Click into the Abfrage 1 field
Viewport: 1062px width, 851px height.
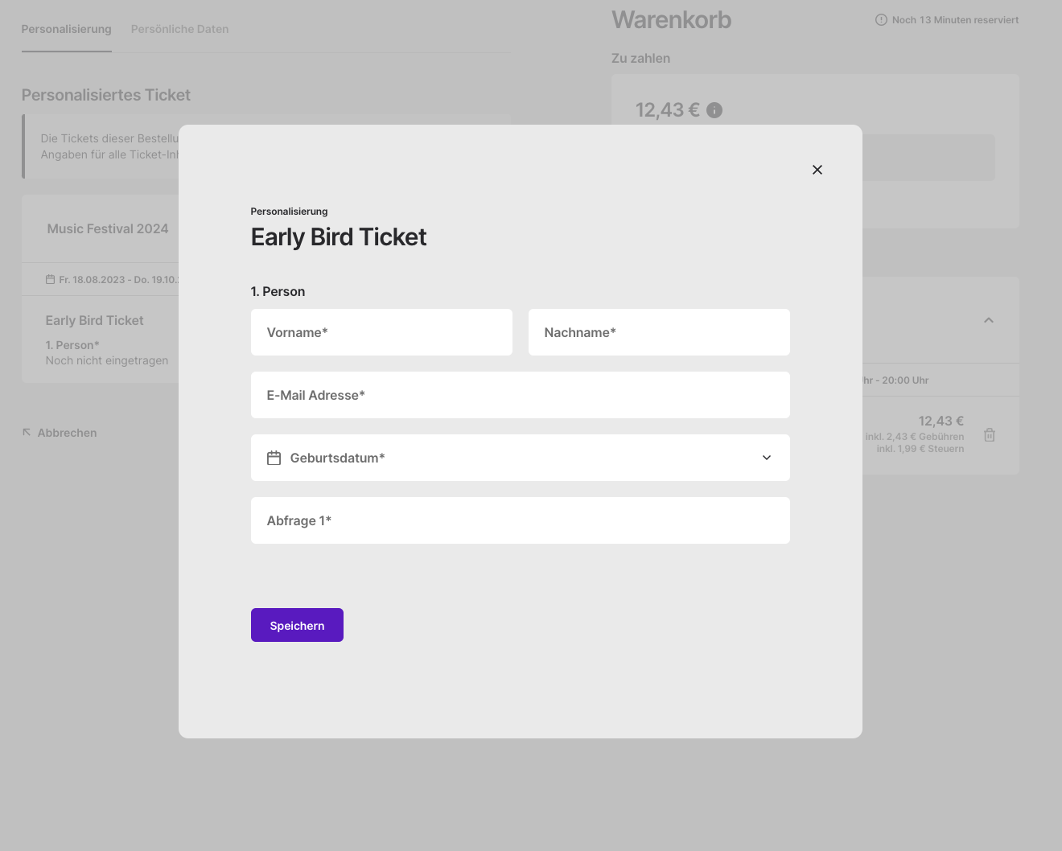[x=521, y=520]
